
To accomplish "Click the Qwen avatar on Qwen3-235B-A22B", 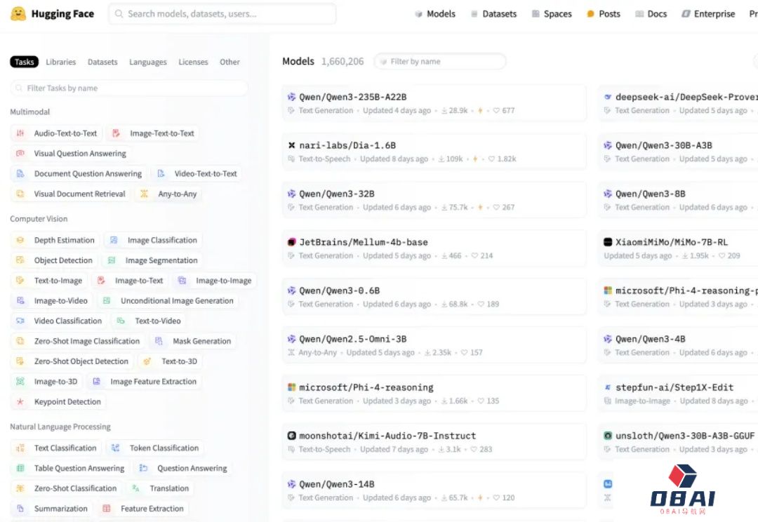I will pyautogui.click(x=291, y=97).
